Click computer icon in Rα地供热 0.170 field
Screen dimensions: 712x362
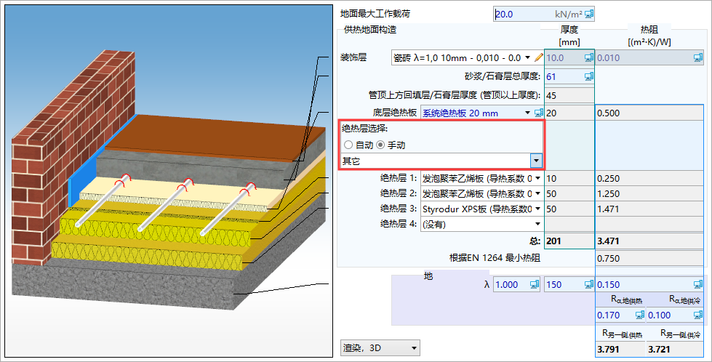tap(640, 315)
